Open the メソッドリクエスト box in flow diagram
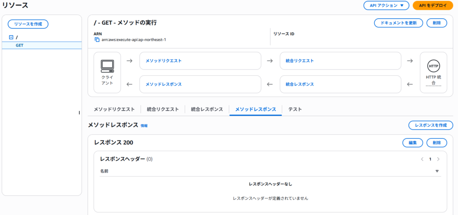This screenshot has height=215, width=458. point(200,61)
